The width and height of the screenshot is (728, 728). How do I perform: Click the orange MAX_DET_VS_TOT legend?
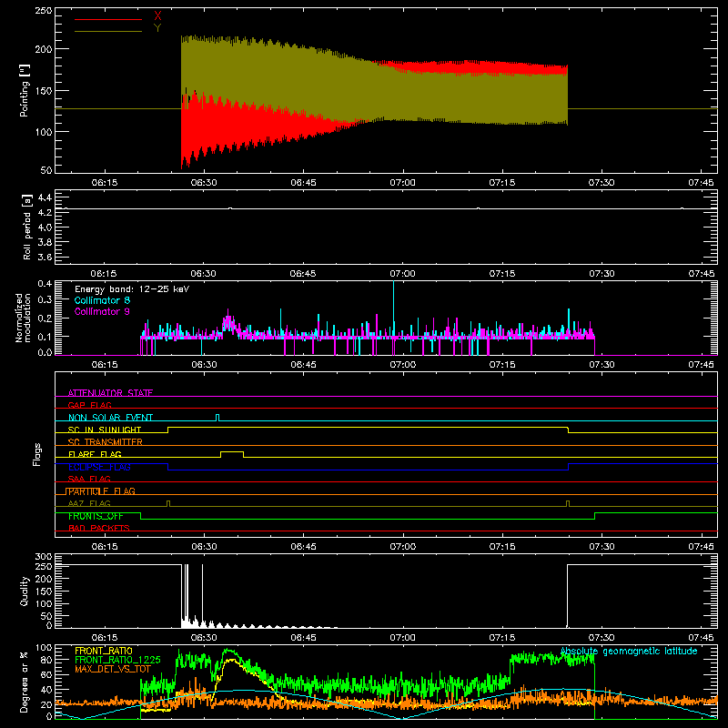[113, 669]
